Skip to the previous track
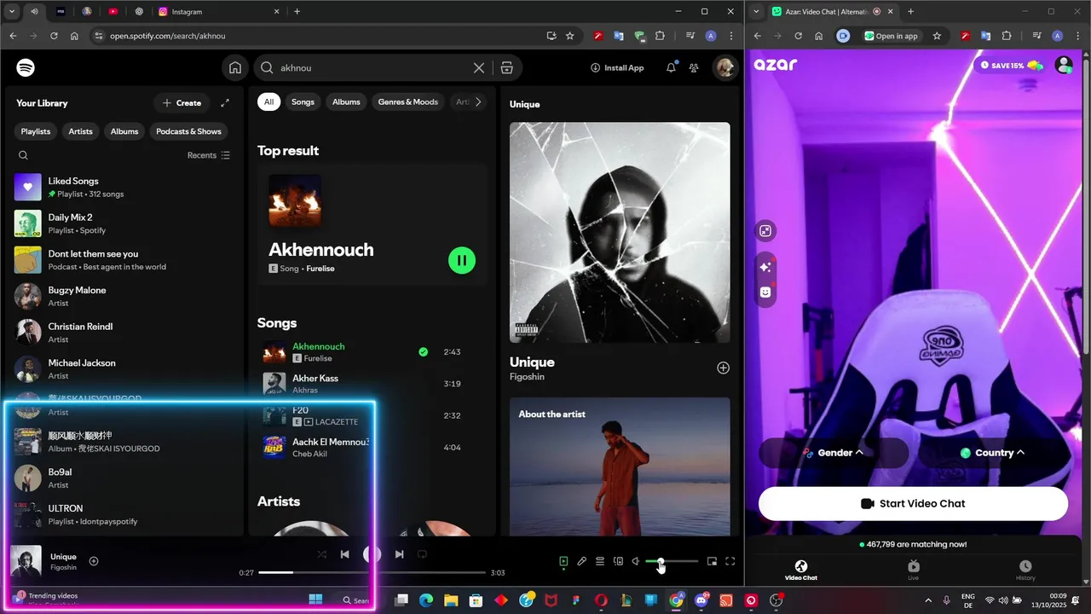The width and height of the screenshot is (1091, 614). click(x=344, y=554)
